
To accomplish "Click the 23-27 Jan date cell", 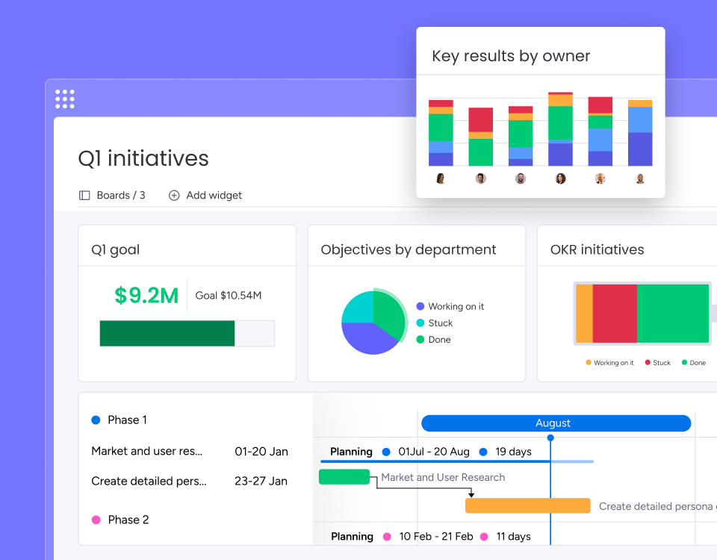I will point(261,482).
